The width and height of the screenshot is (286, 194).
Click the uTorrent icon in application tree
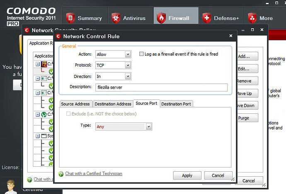[x=44, y=114]
